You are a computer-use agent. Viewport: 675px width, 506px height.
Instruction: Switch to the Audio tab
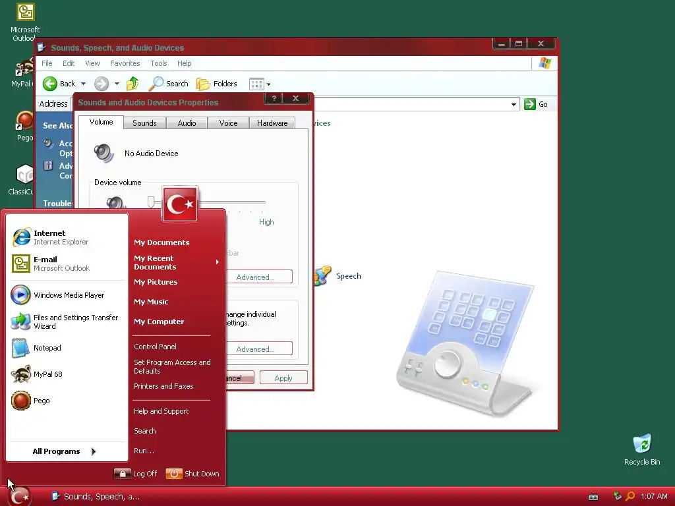pyautogui.click(x=187, y=123)
